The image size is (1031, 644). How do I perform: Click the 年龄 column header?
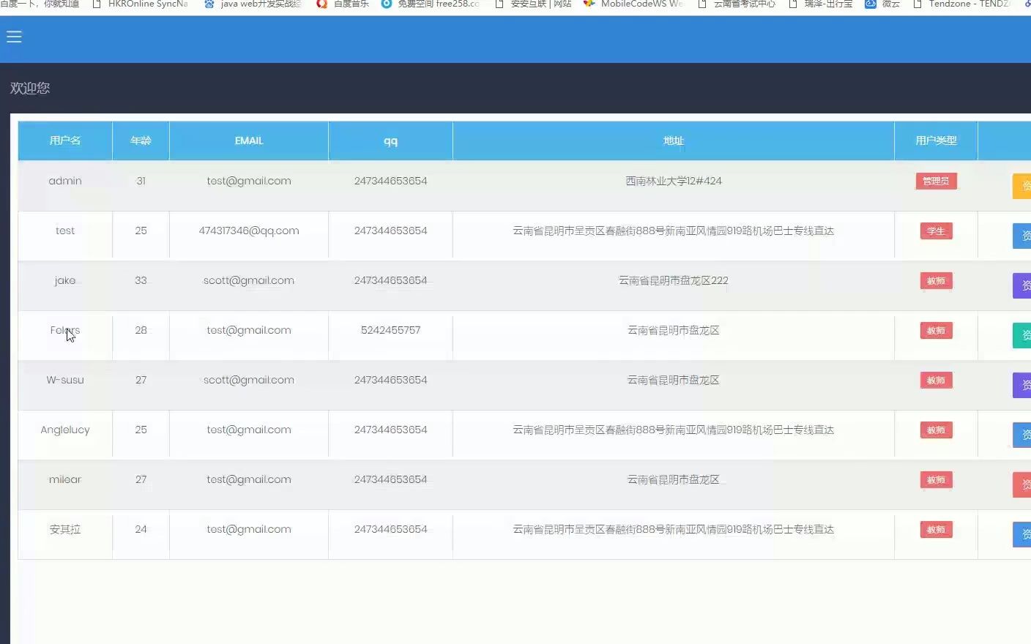click(x=141, y=141)
